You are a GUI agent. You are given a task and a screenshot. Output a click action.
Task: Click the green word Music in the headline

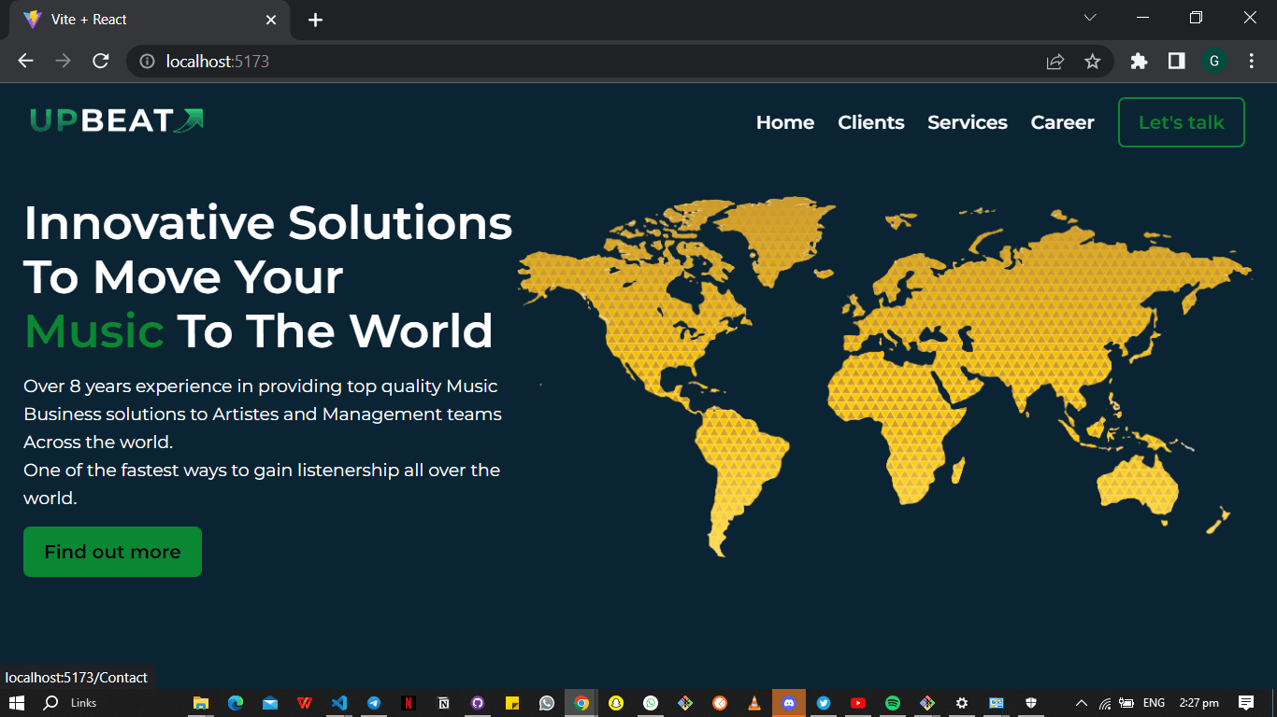[93, 330]
